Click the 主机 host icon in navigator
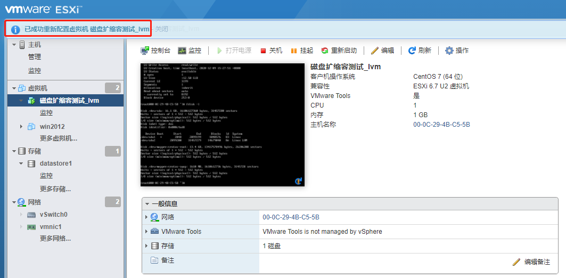The image size is (566, 278). 22,45
